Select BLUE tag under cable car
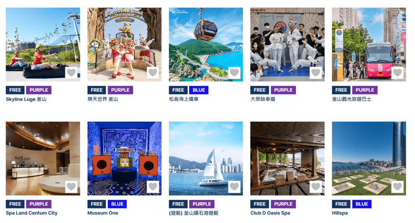This screenshot has width=415, height=223. pos(199,90)
